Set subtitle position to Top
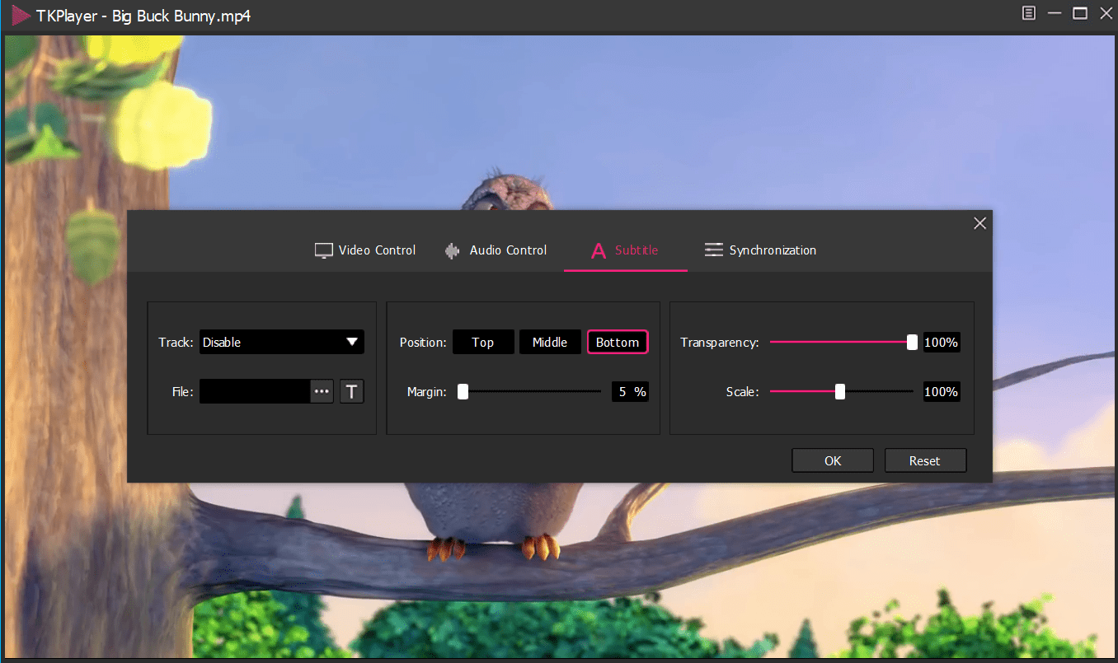The height and width of the screenshot is (663, 1118). (483, 342)
